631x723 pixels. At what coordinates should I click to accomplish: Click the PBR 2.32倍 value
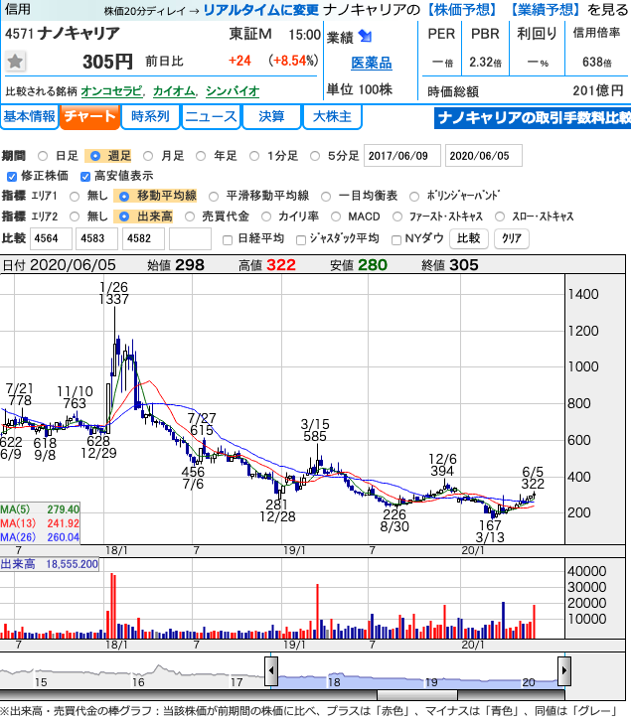tap(485, 62)
